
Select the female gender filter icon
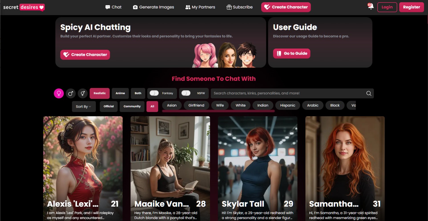[x=59, y=93]
